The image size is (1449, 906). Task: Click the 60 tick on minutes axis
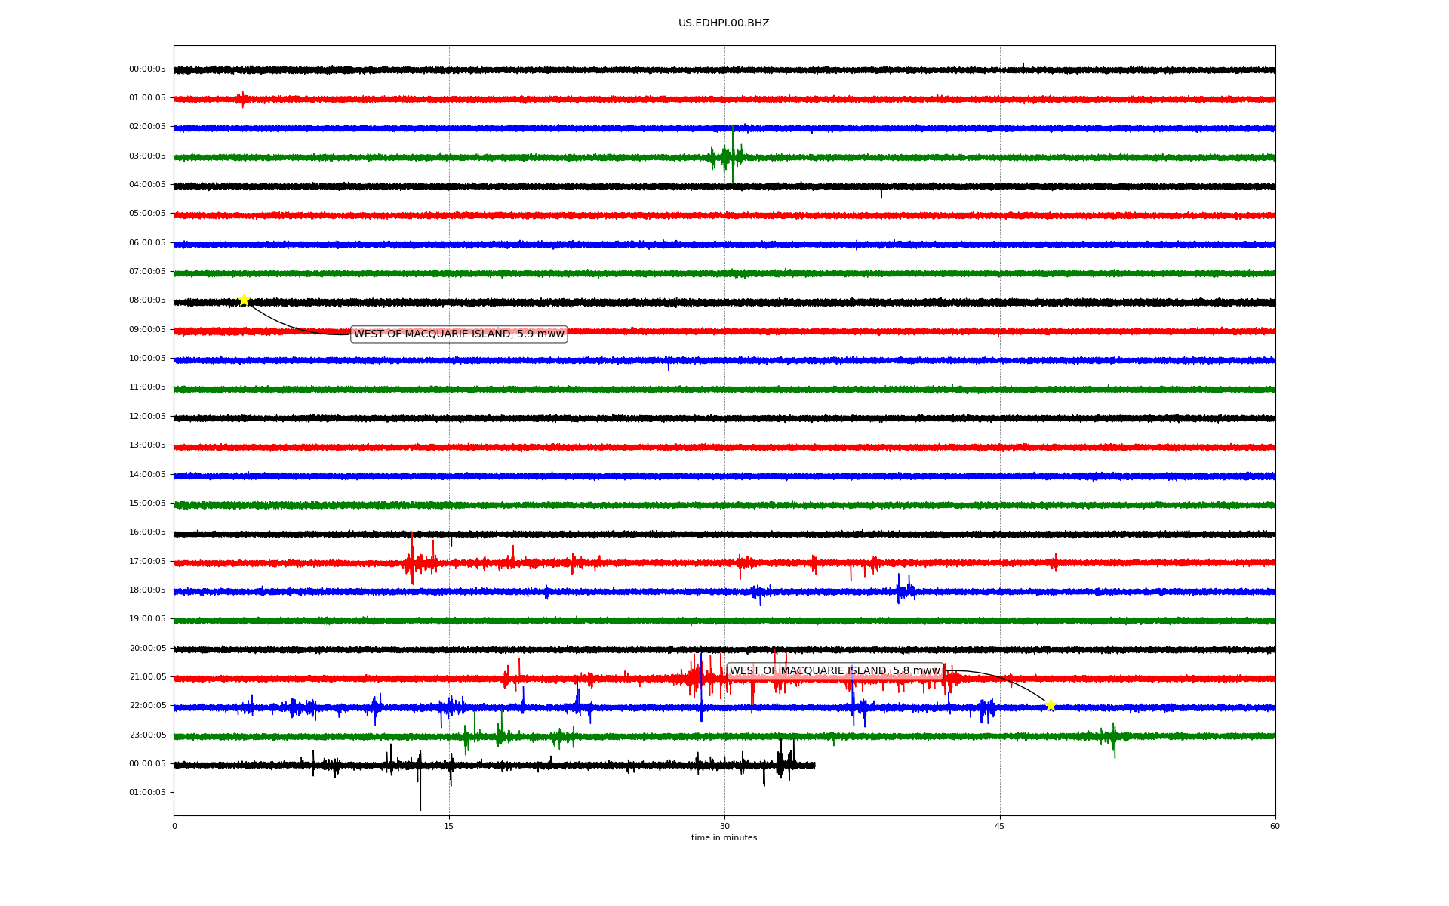pyautogui.click(x=1275, y=826)
